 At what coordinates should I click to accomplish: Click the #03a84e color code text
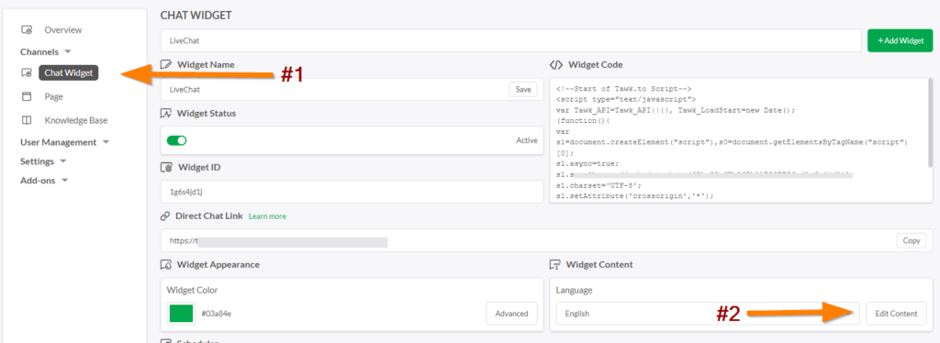(x=217, y=314)
